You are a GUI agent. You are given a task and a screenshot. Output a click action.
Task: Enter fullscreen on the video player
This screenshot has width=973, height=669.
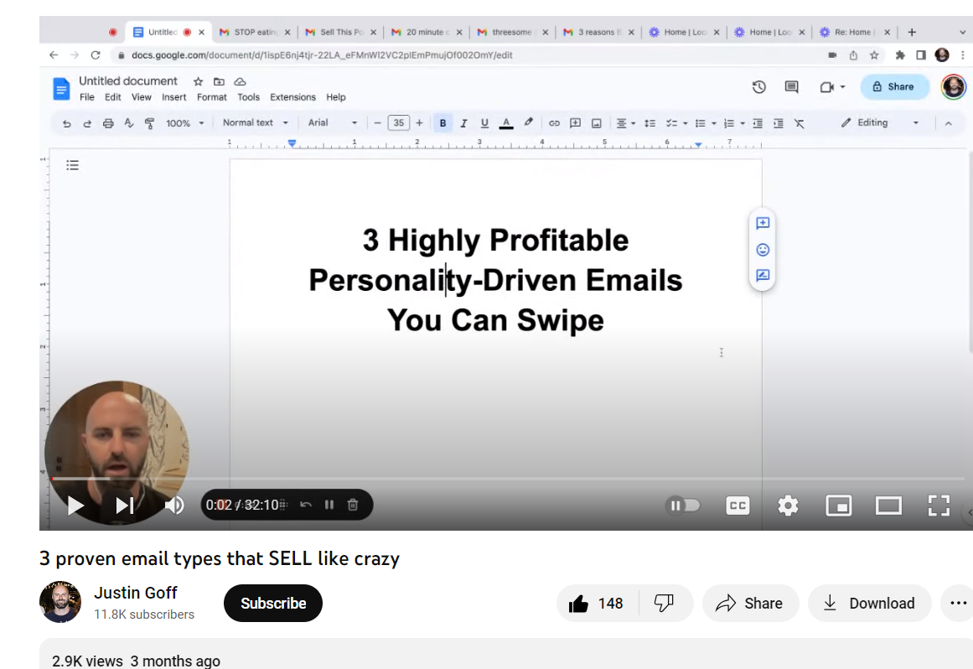939,505
